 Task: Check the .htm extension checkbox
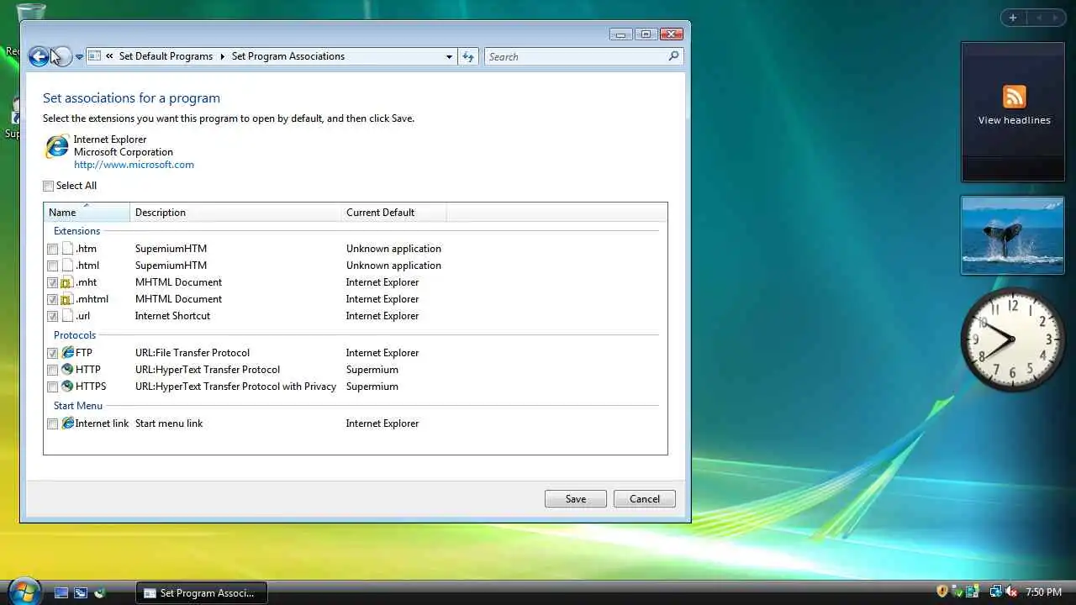point(53,250)
